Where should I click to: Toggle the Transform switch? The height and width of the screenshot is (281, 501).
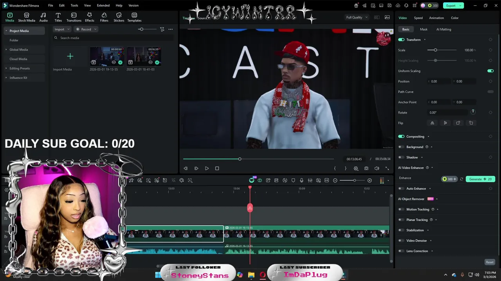[401, 40]
